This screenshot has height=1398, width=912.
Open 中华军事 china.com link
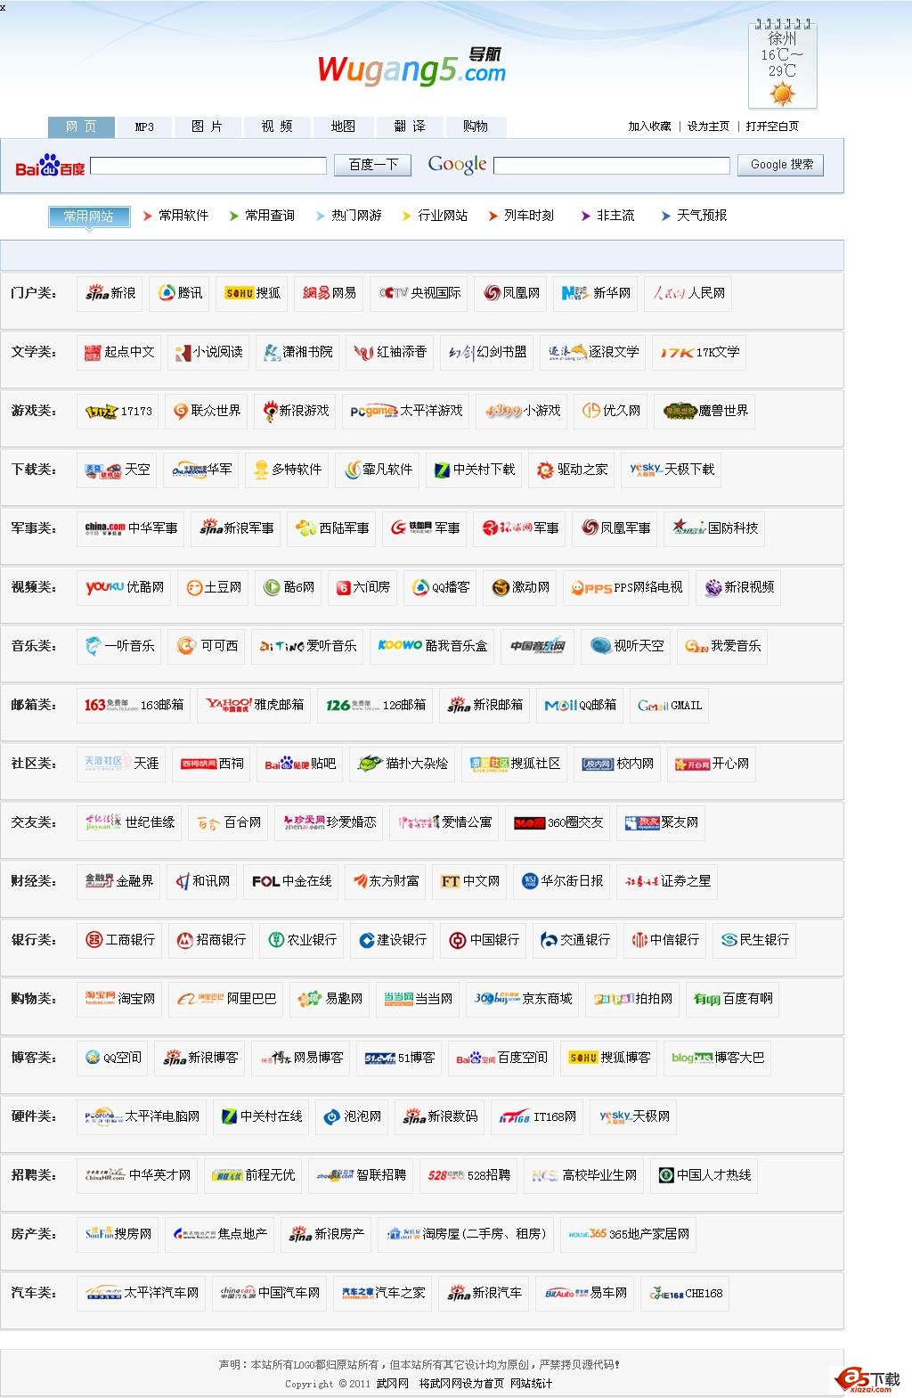tap(131, 528)
